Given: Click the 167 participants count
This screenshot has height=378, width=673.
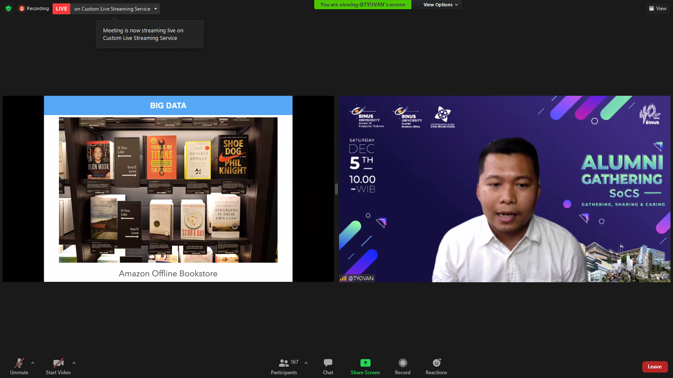Looking at the screenshot, I should [294, 362].
